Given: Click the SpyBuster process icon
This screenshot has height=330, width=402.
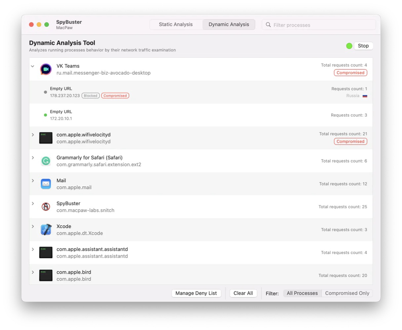Looking at the screenshot, I should click(x=46, y=207).
